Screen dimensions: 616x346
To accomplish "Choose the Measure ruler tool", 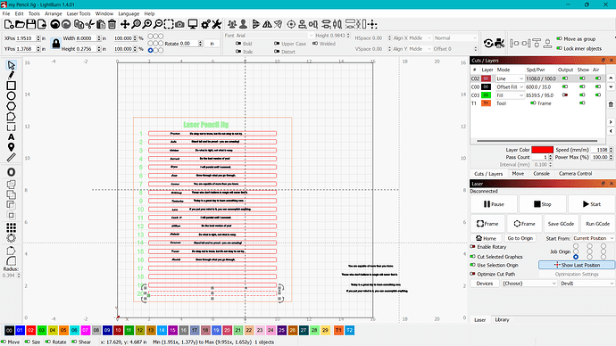I will [11, 157].
